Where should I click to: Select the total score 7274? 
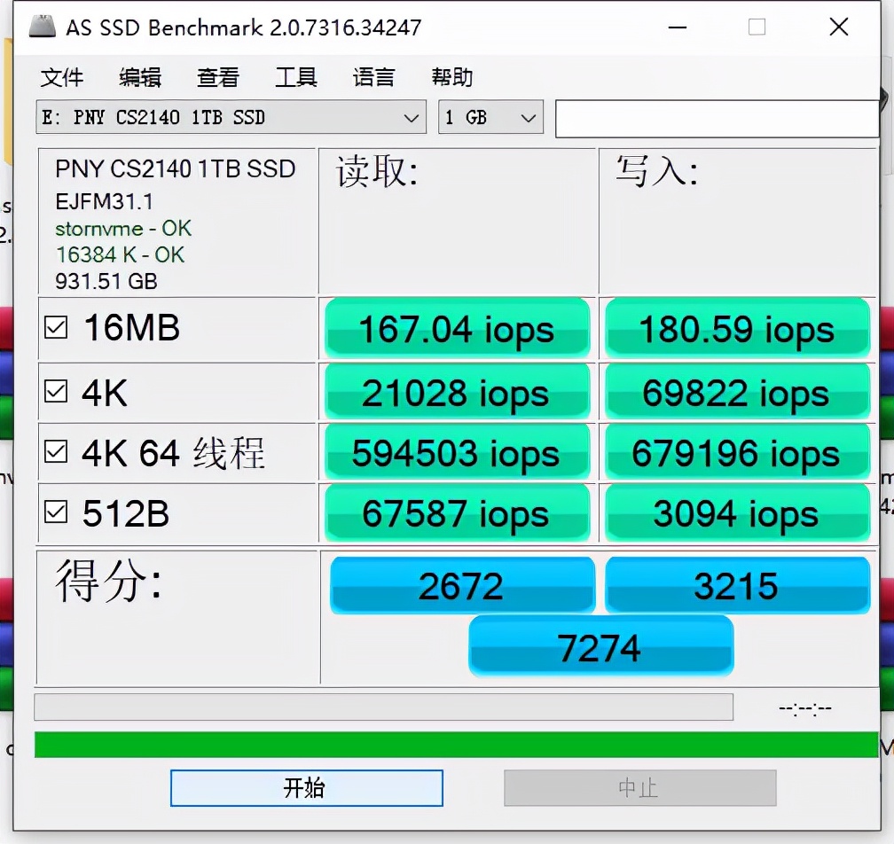click(x=600, y=646)
